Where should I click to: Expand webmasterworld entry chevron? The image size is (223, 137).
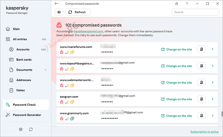212,82
